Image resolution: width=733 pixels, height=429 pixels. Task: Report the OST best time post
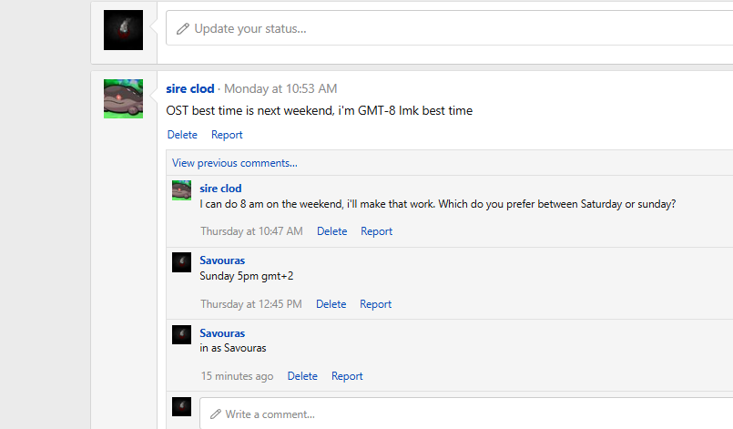227,135
